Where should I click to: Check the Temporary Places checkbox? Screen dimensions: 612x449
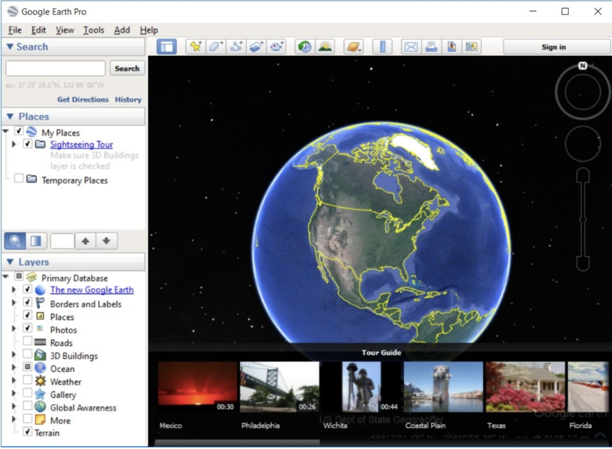19,179
